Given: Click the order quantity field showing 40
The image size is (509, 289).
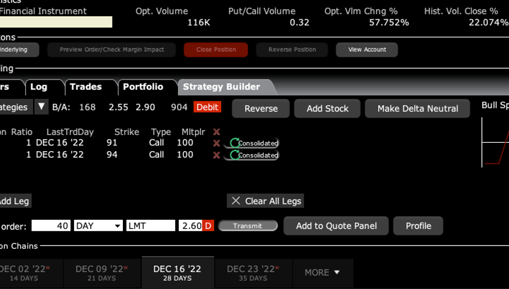Looking at the screenshot, I should click(51, 226).
